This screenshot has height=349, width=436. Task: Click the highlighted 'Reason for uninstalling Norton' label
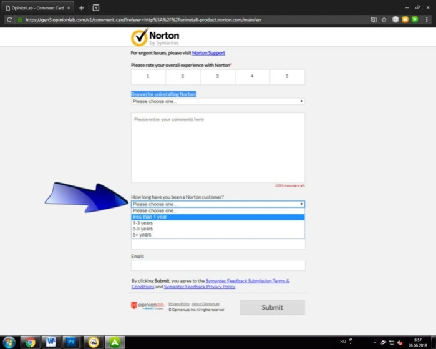[163, 94]
